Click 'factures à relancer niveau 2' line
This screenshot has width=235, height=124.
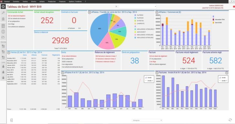pos(106,59)
